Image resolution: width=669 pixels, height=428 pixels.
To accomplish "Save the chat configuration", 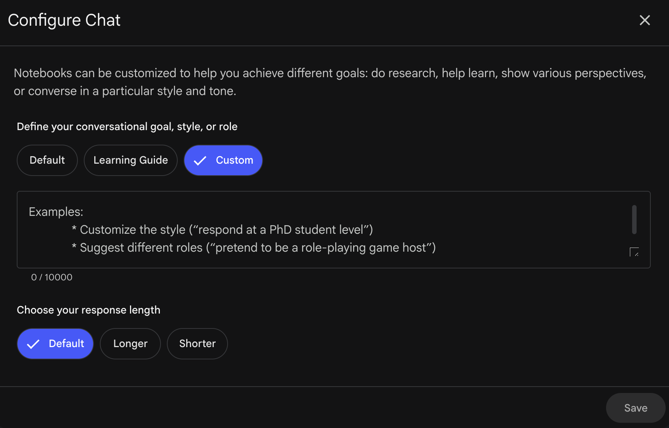I will pyautogui.click(x=635, y=407).
